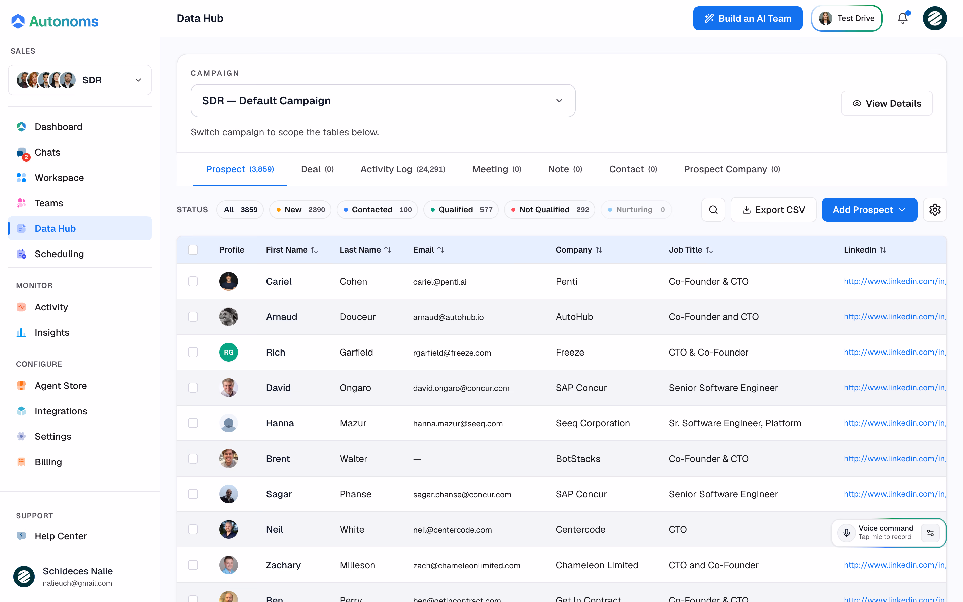Click the Export CSV button
963x602 pixels.
click(773, 210)
